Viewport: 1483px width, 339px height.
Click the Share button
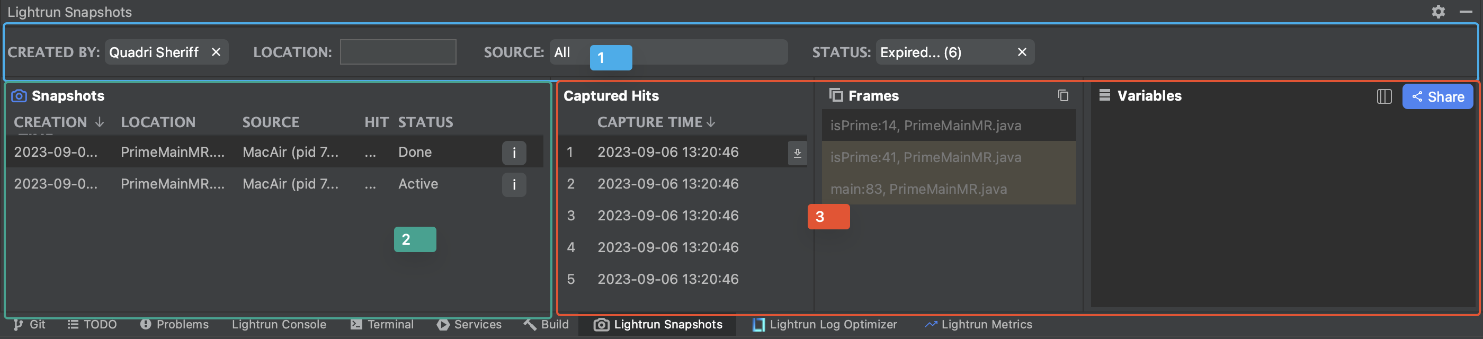coord(1437,97)
